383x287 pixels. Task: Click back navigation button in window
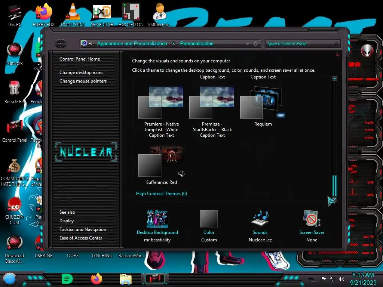(x=61, y=44)
